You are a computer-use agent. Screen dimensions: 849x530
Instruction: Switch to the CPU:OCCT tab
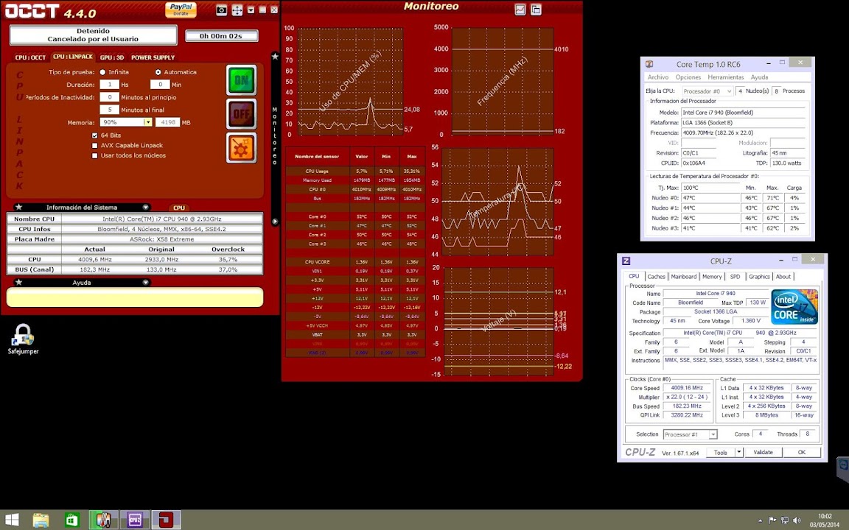coord(30,57)
